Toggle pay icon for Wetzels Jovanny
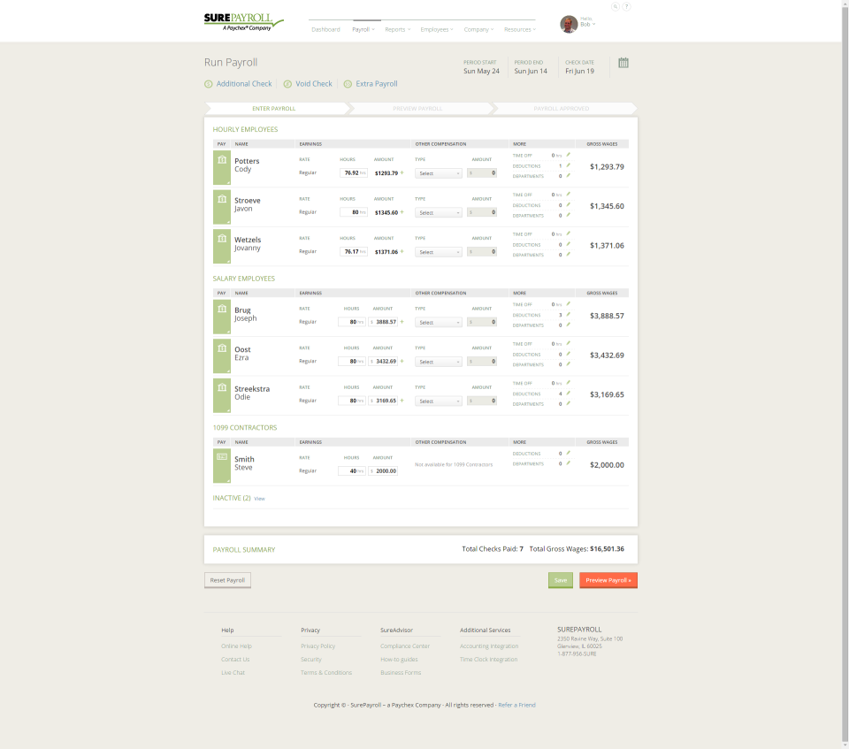849x749 pixels. [222, 247]
